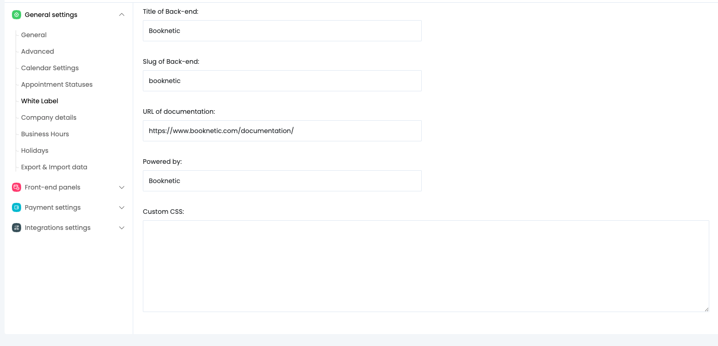Open the Holidays settings page
Screen dimensions: 718x346
(x=35, y=151)
